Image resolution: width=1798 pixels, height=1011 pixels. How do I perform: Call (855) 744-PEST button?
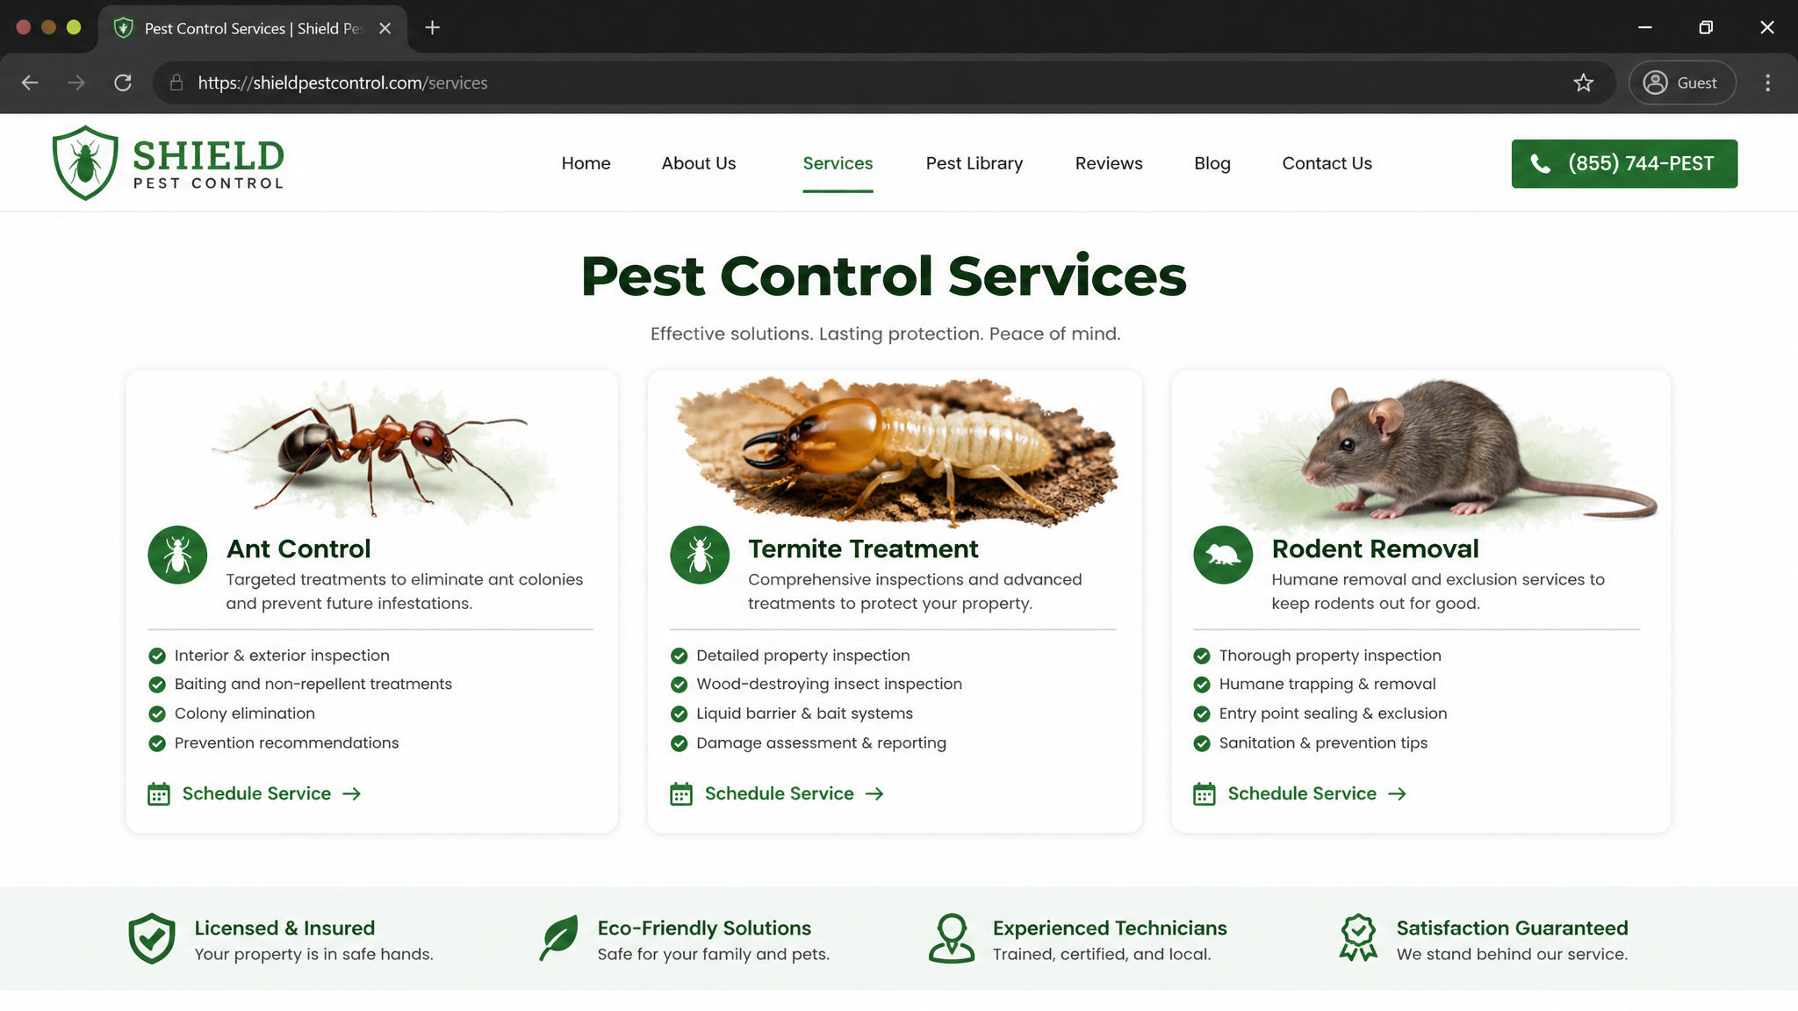[x=1624, y=163]
